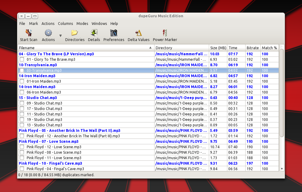This screenshot has width=302, height=192.
Task: Sort by the Bitrate column header
Action: [253, 48]
